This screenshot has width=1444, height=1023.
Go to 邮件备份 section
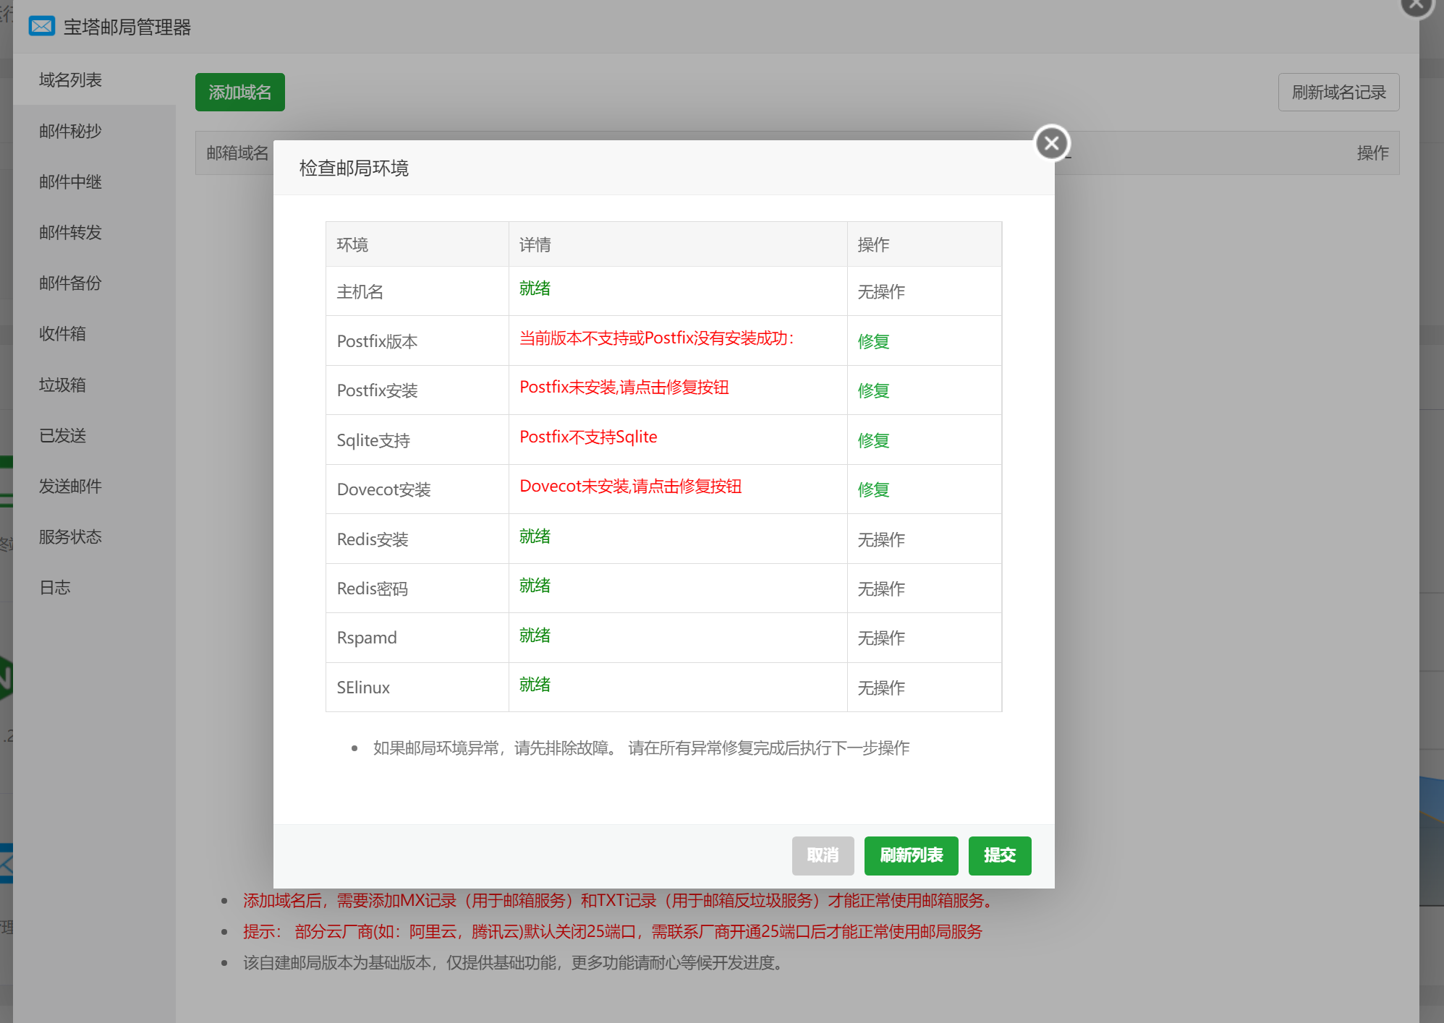(x=70, y=283)
